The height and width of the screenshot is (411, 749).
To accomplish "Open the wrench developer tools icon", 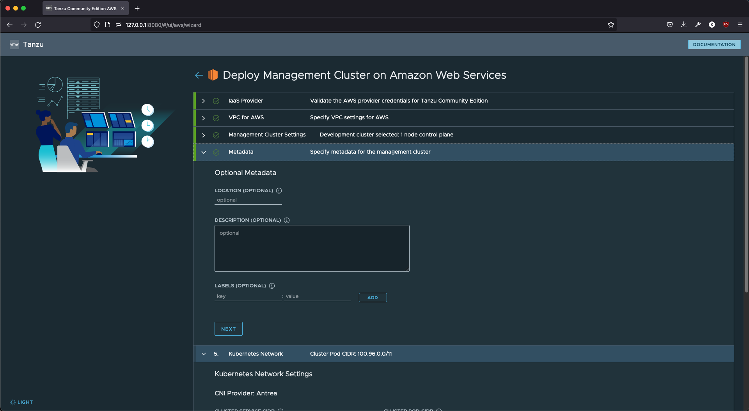I will tap(698, 25).
